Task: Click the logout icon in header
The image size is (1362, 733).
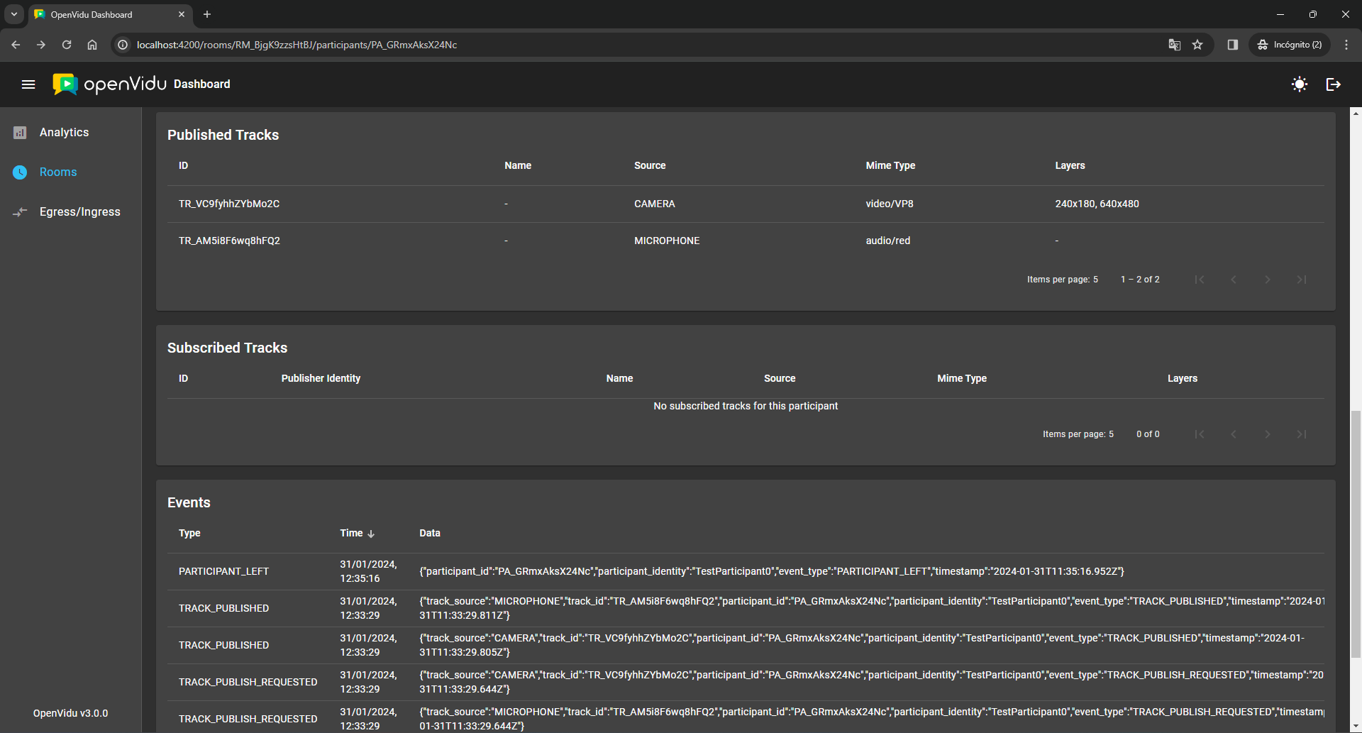Action: tap(1333, 84)
